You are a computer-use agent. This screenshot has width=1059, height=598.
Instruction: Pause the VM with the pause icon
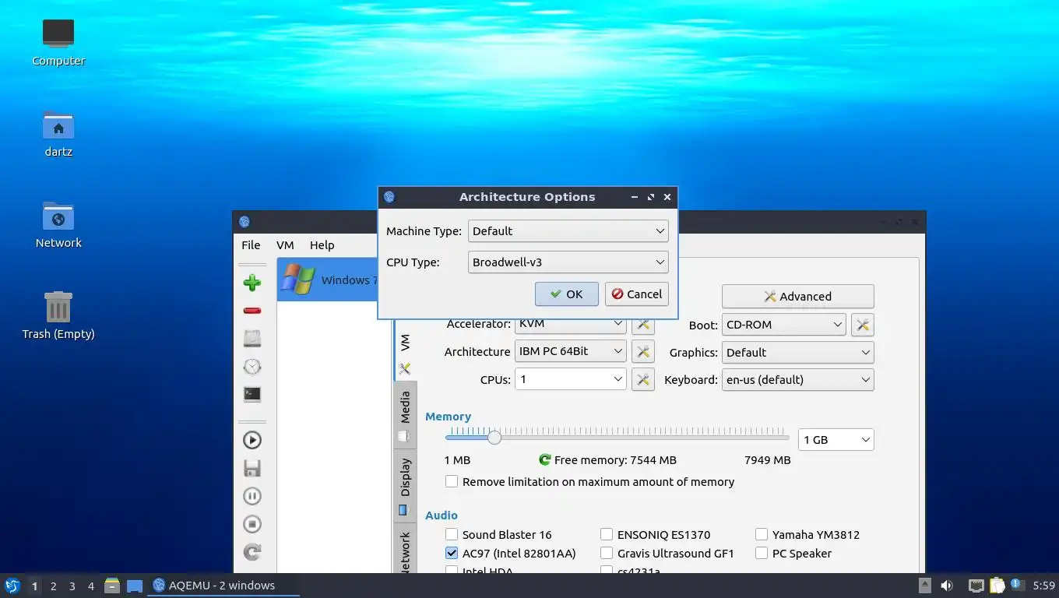point(252,496)
